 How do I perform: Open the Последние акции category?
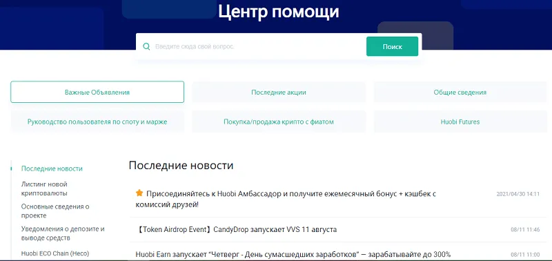(279, 93)
